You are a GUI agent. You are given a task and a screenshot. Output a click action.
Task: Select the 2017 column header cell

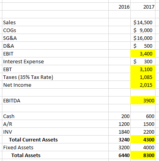click(143, 7)
